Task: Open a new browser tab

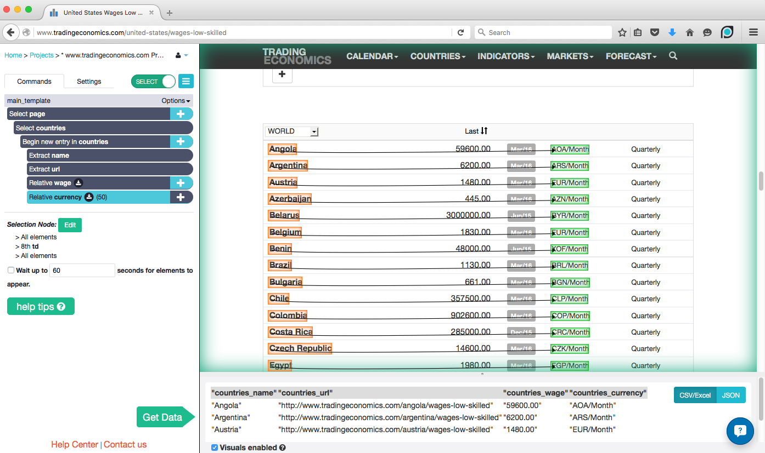Action: [170, 13]
